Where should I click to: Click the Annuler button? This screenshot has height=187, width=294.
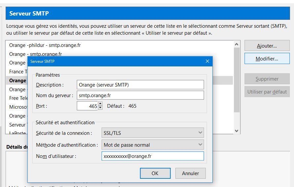pos(190,173)
